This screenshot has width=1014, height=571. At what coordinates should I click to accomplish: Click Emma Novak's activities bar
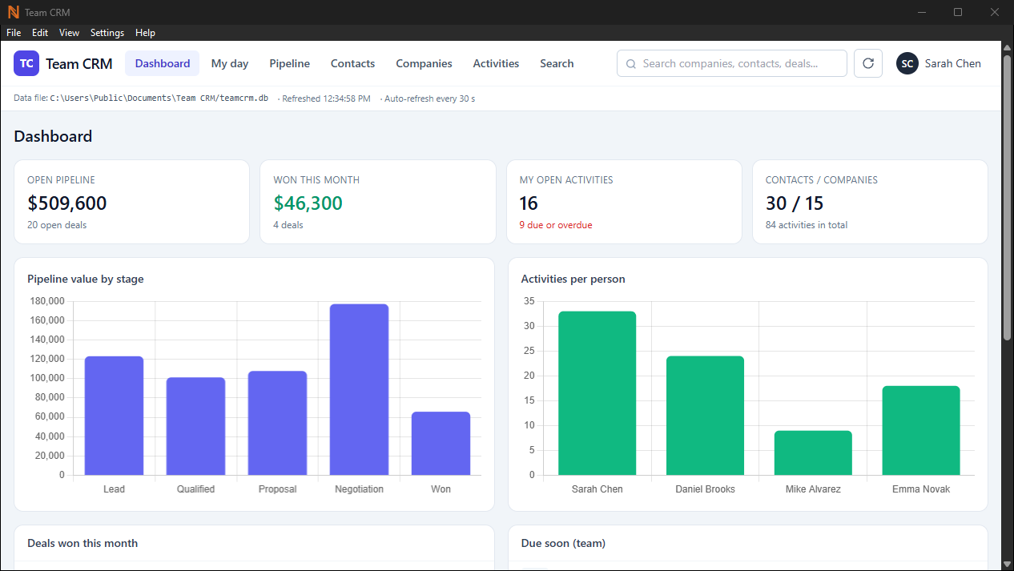tap(921, 430)
